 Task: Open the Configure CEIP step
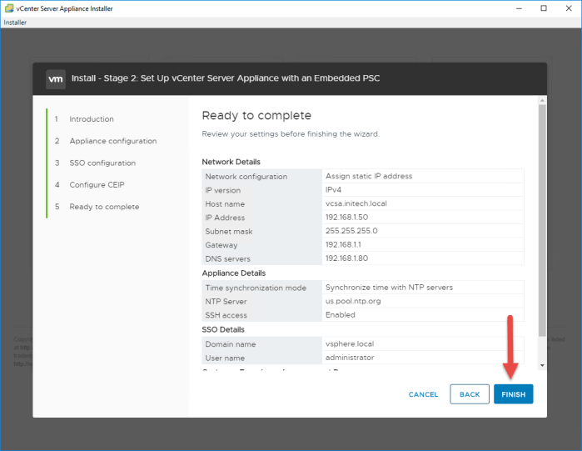click(x=97, y=184)
